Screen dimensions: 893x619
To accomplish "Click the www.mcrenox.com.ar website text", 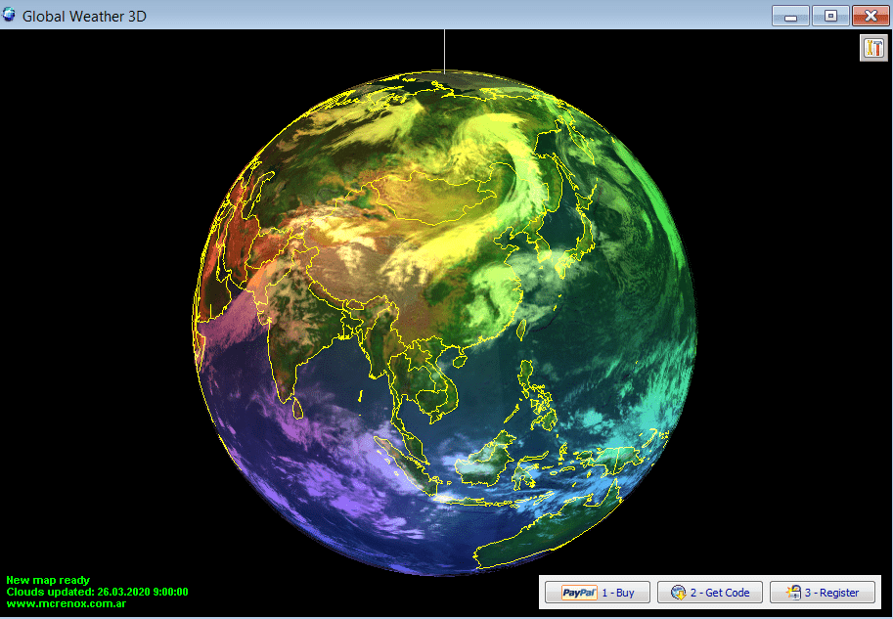I will pos(67,603).
